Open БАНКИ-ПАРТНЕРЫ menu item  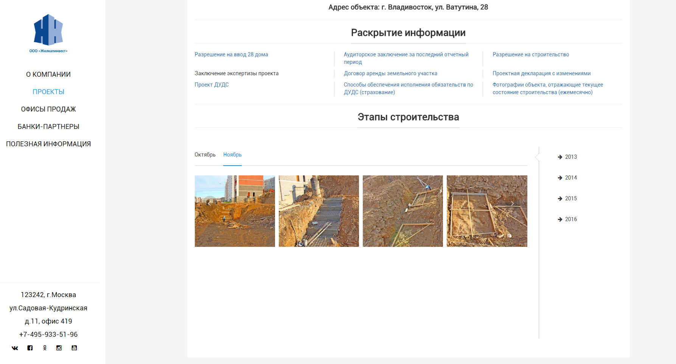point(48,127)
